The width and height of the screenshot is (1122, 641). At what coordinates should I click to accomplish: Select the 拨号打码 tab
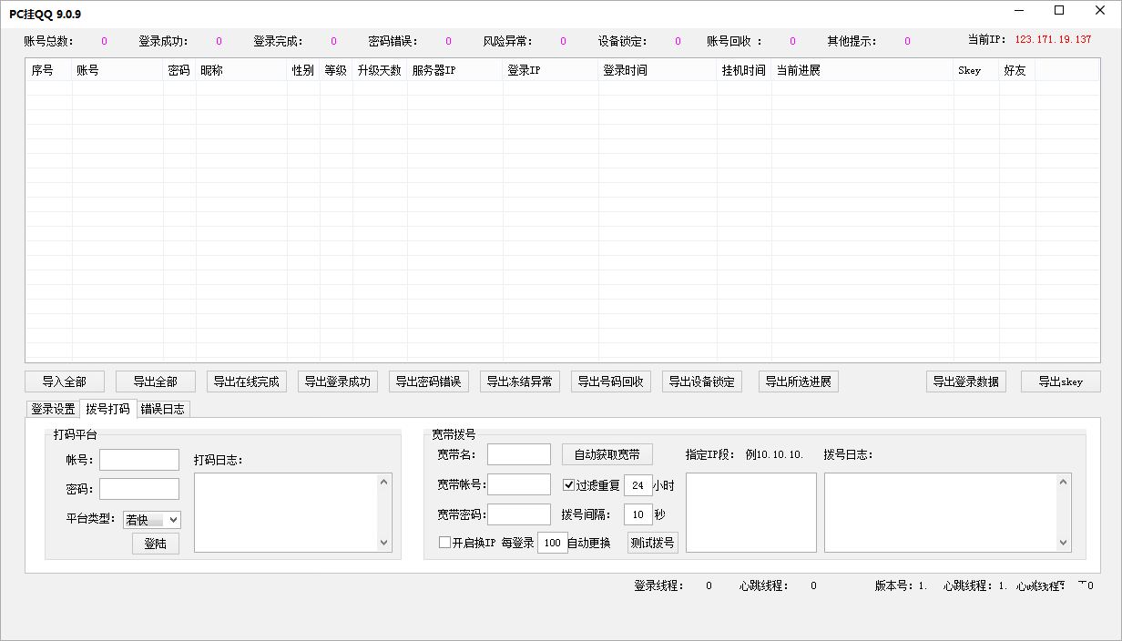[108, 408]
